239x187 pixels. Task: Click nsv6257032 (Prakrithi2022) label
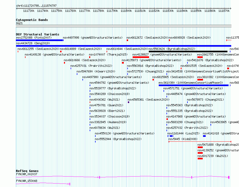(x=187, y=128)
